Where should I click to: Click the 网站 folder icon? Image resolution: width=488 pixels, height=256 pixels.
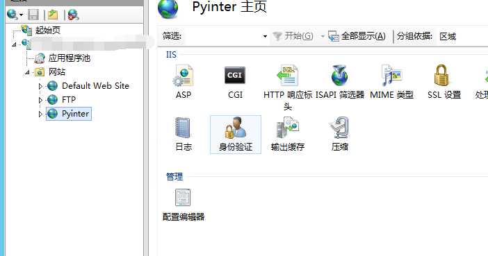pos(40,72)
